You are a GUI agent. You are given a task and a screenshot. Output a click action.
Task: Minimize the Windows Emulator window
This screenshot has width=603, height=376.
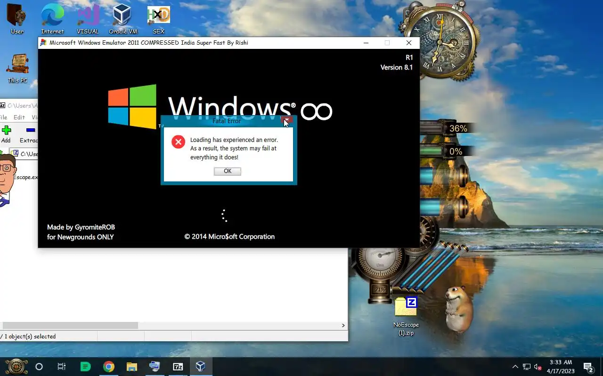[366, 43]
